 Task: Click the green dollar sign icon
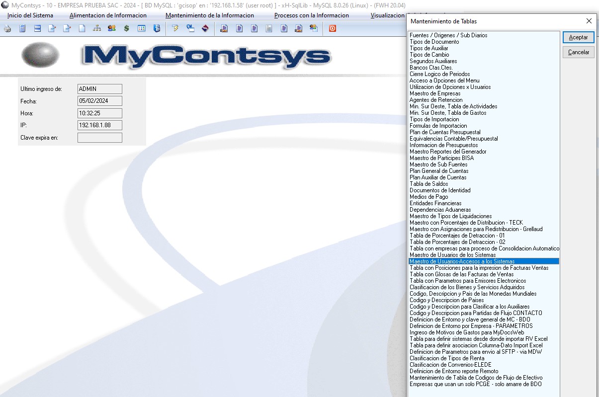[126, 28]
